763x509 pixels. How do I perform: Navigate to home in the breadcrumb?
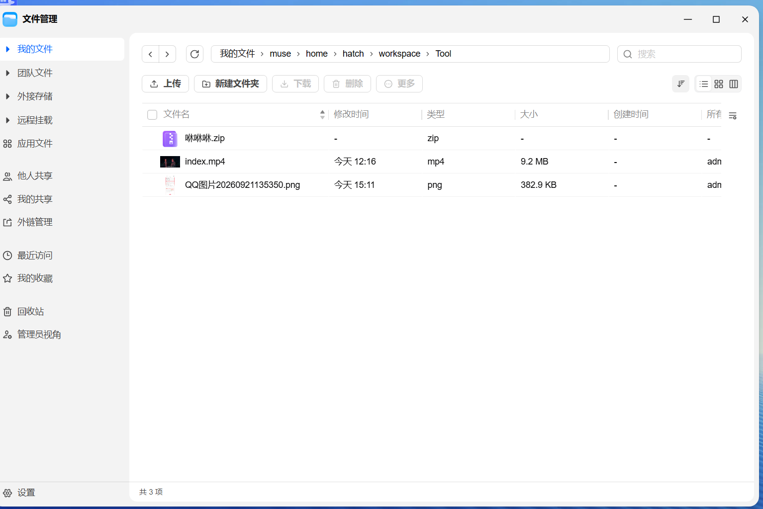coord(316,54)
